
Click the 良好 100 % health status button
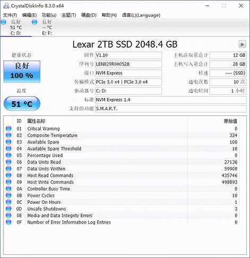point(22,72)
